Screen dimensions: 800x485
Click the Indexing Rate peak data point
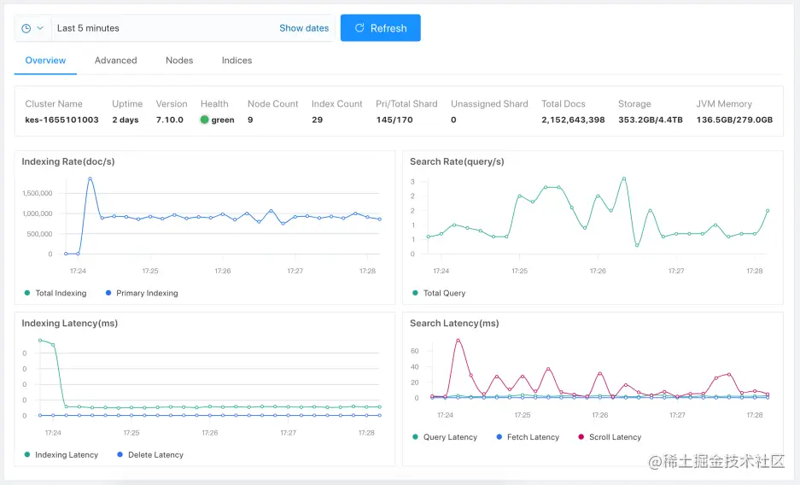pos(90,178)
